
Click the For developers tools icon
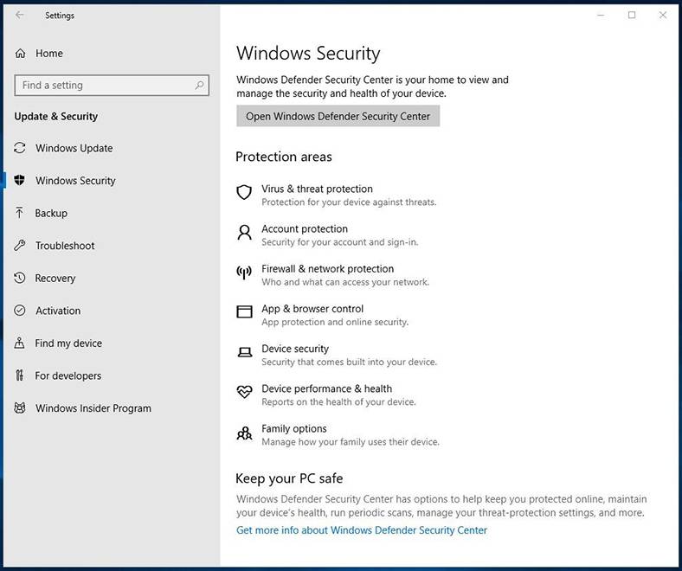[x=20, y=375]
